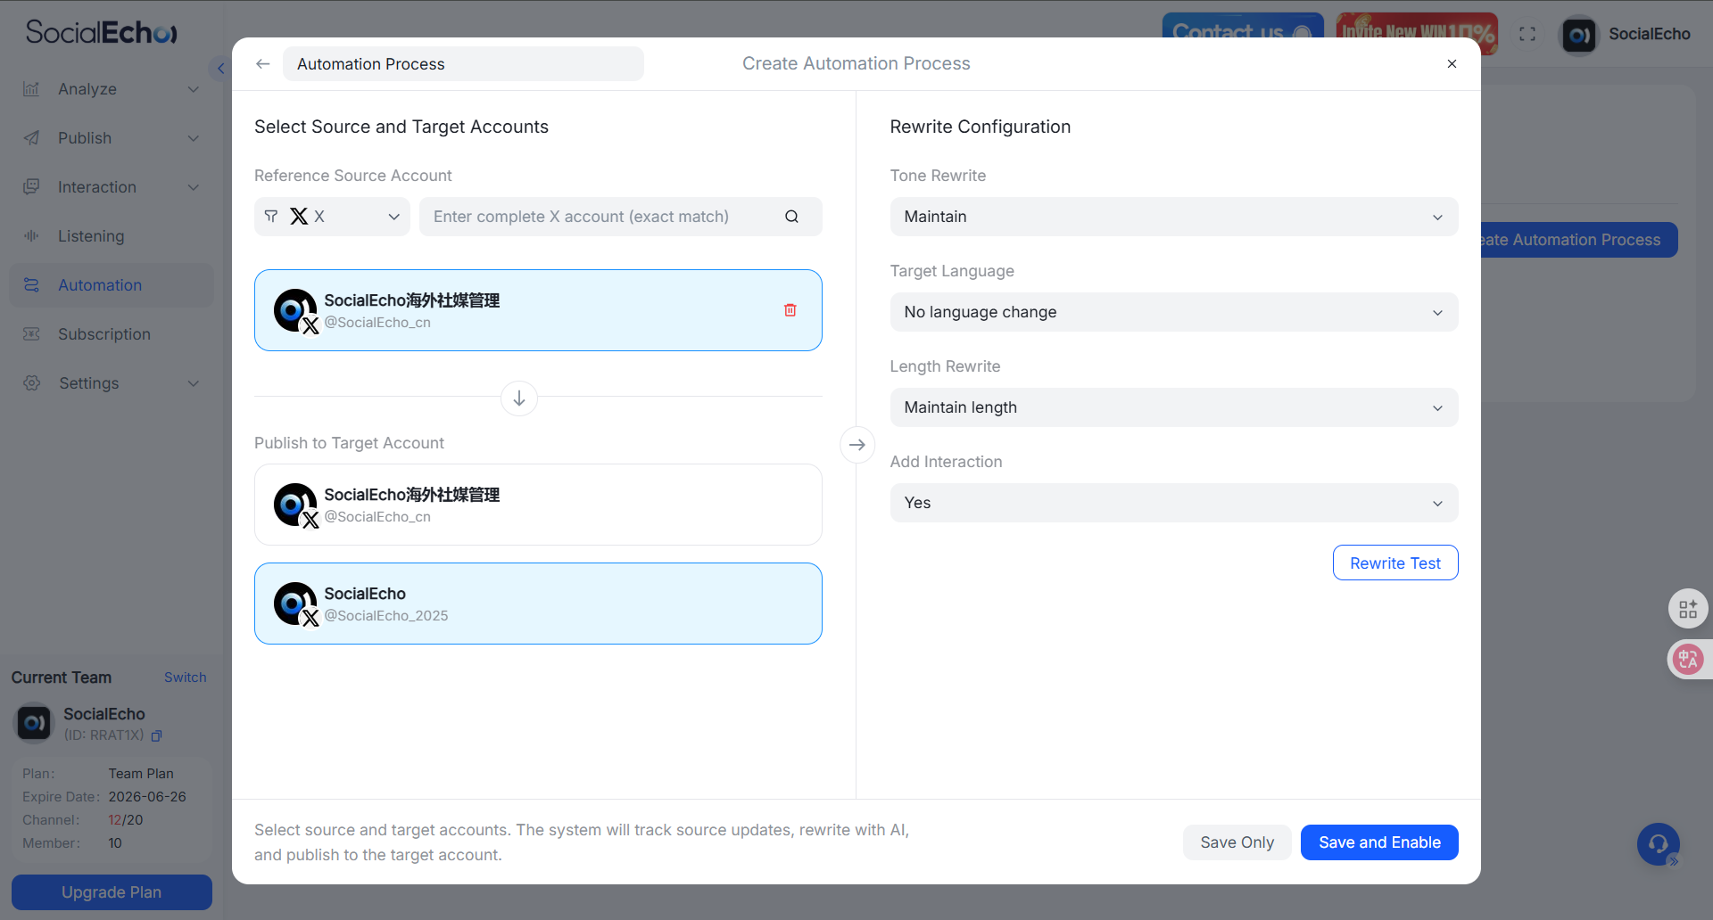Select the Publish sidebar icon
Image resolution: width=1713 pixels, height=920 pixels.
tap(32, 137)
